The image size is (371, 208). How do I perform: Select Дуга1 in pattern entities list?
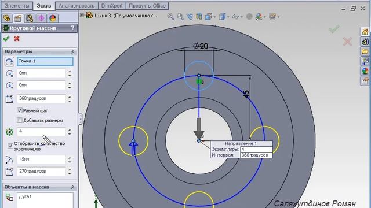click(x=25, y=196)
